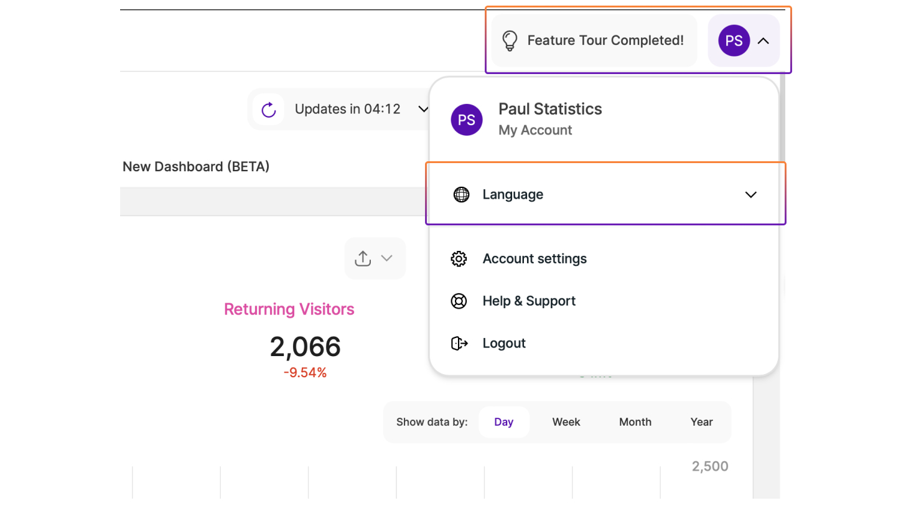
Task: Show data by Day
Action: [503, 422]
